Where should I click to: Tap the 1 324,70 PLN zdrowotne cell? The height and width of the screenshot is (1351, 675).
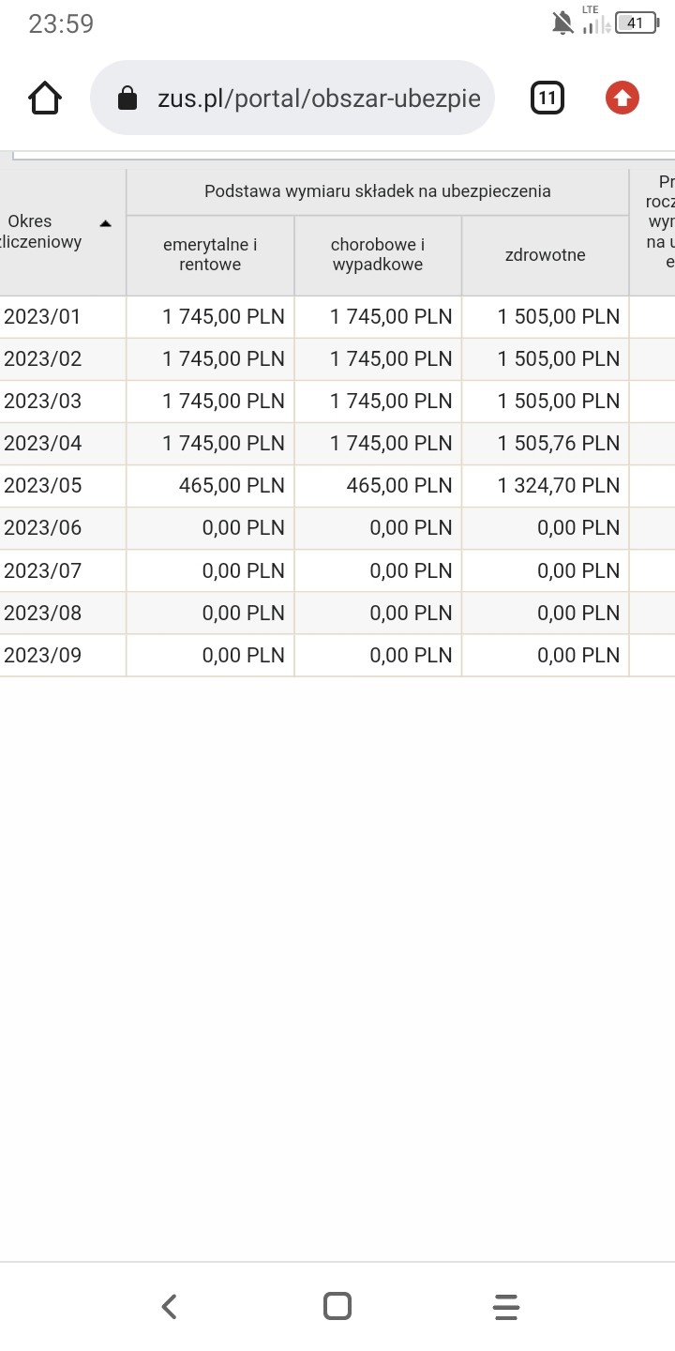(545, 486)
